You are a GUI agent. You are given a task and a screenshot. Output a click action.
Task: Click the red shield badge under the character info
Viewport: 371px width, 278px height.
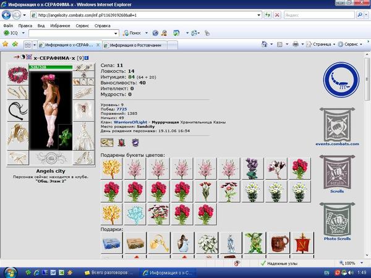122,143
